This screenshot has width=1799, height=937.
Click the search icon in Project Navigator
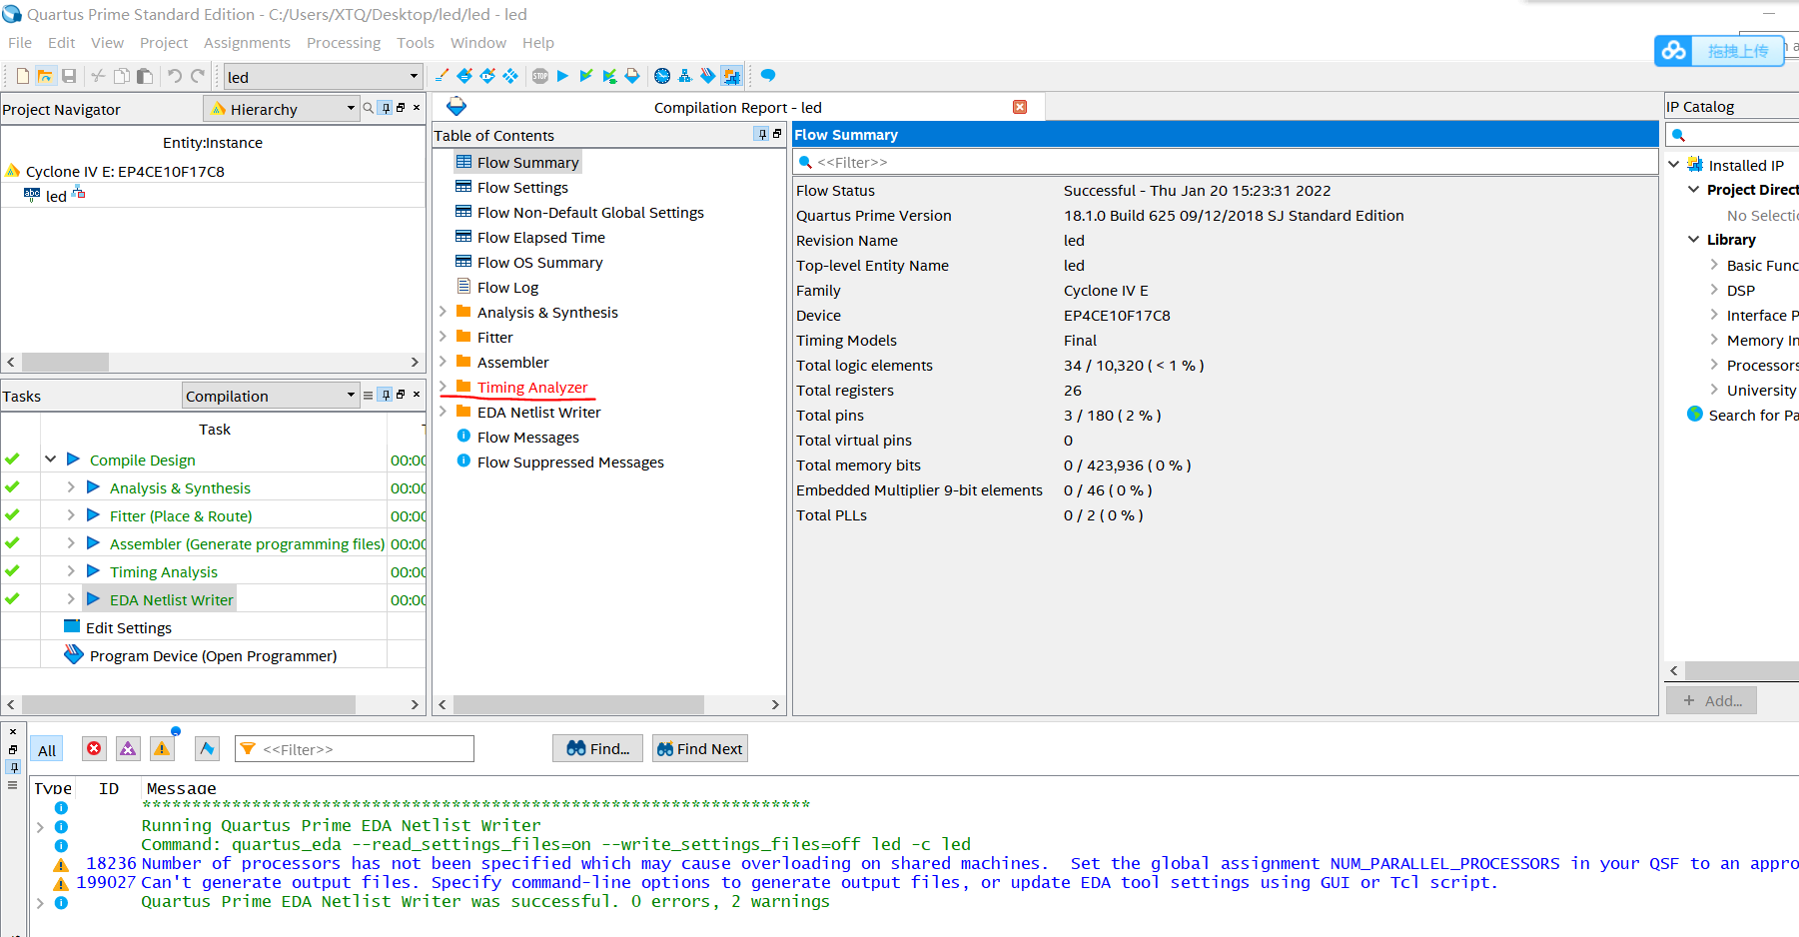[368, 108]
